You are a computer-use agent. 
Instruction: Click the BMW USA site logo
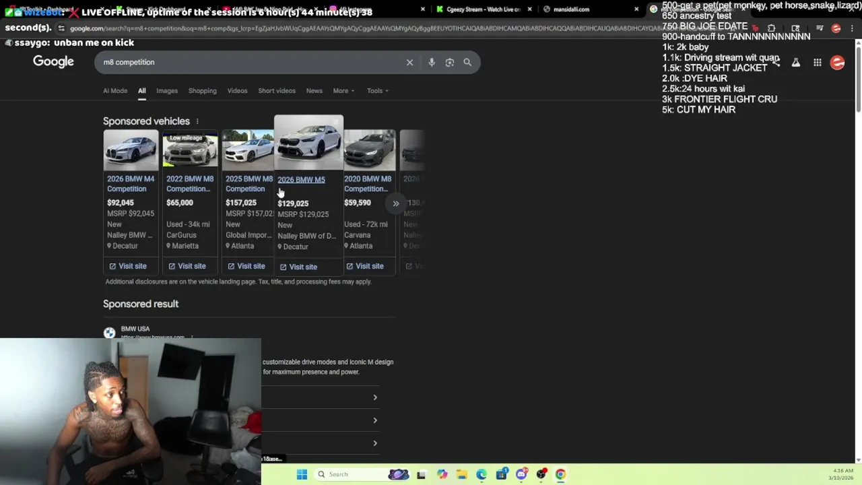[x=109, y=333]
